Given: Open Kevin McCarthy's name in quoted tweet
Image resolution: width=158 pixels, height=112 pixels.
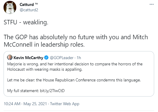Looking at the screenshot, I should 28,58.
